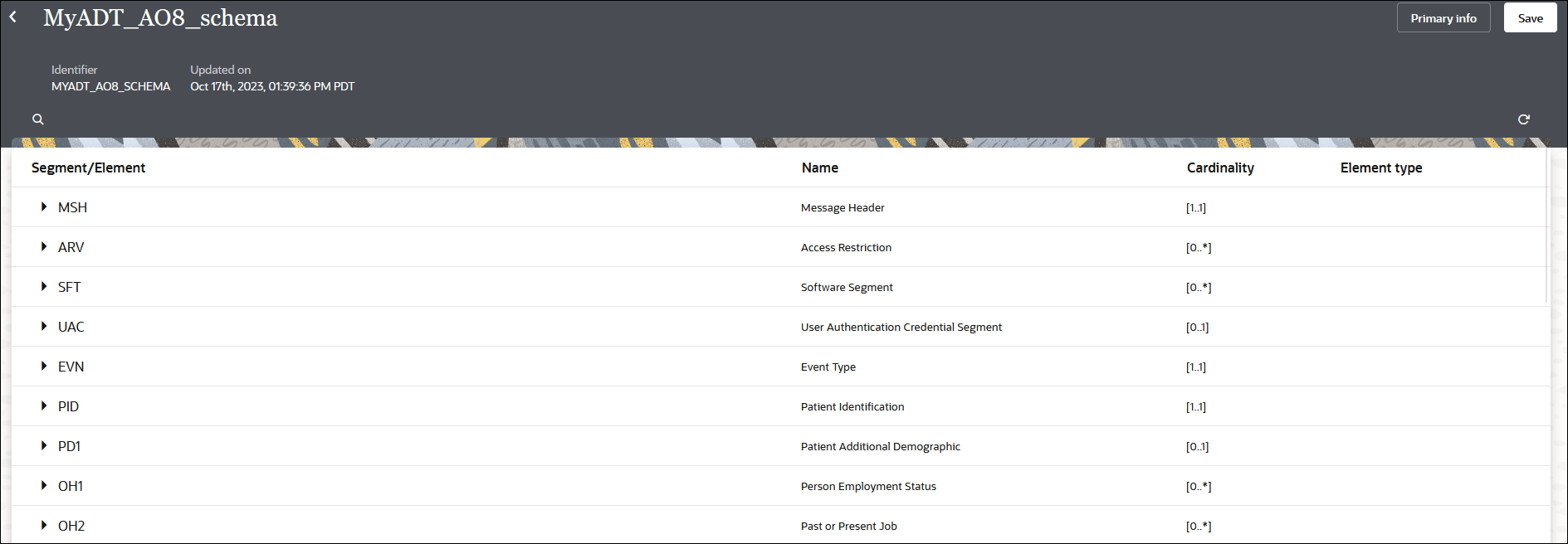Screen dimensions: 1568x544
Task: Select the PD1 row label
Action: point(69,446)
